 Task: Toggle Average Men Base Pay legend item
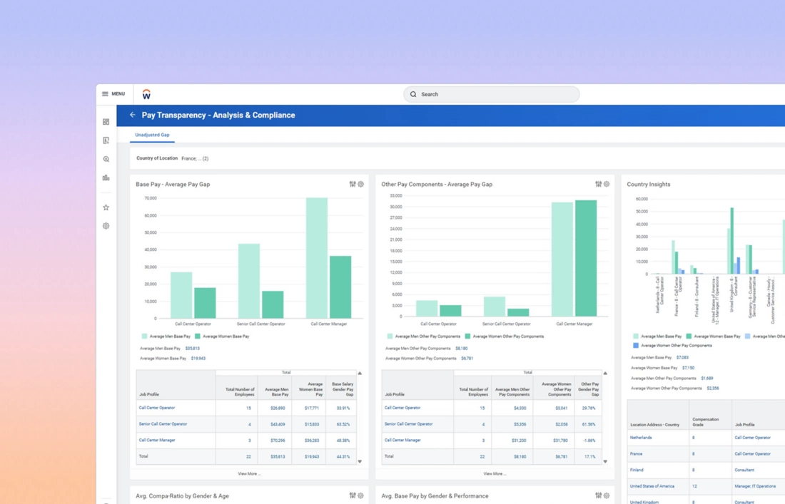click(166, 336)
